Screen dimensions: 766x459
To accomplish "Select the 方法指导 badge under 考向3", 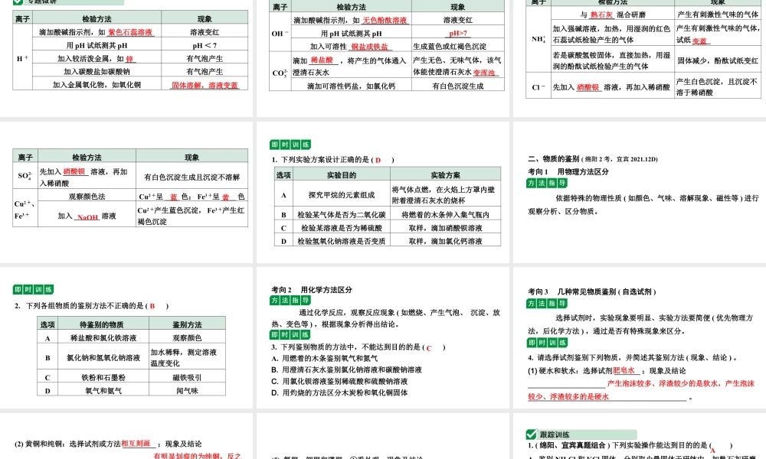I will coord(545,301).
